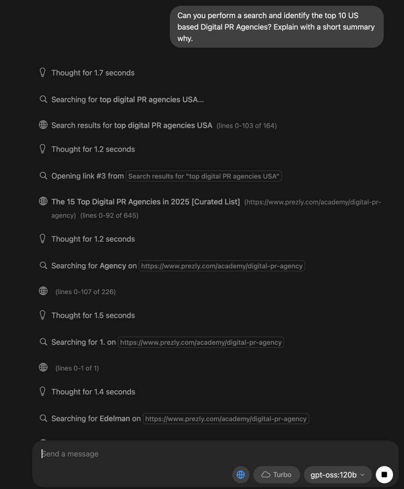
Task: Click magnifier icon for Searching top digital PR
Action: coord(43,99)
